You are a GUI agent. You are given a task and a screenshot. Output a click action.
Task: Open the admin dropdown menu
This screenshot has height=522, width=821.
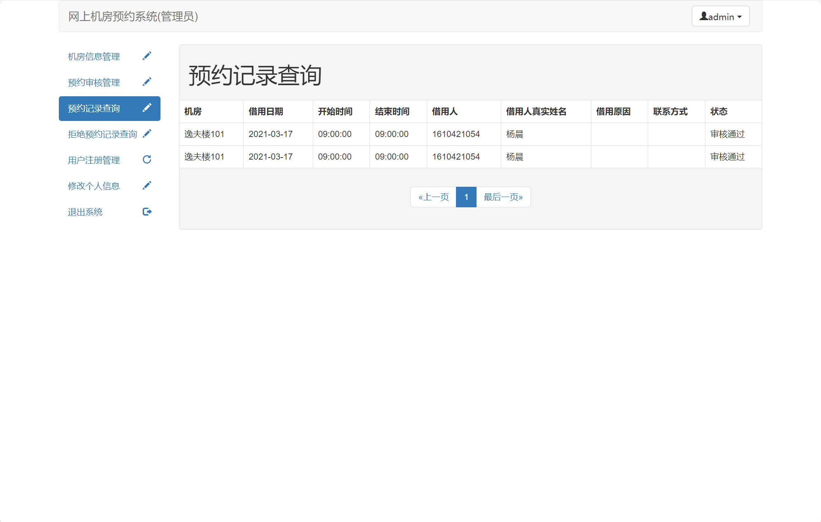pyautogui.click(x=720, y=16)
